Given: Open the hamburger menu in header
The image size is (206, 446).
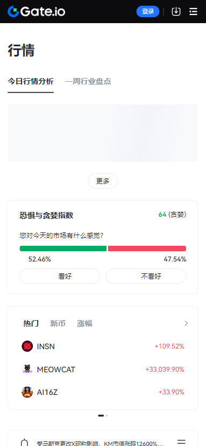Looking at the screenshot, I should 194,11.
